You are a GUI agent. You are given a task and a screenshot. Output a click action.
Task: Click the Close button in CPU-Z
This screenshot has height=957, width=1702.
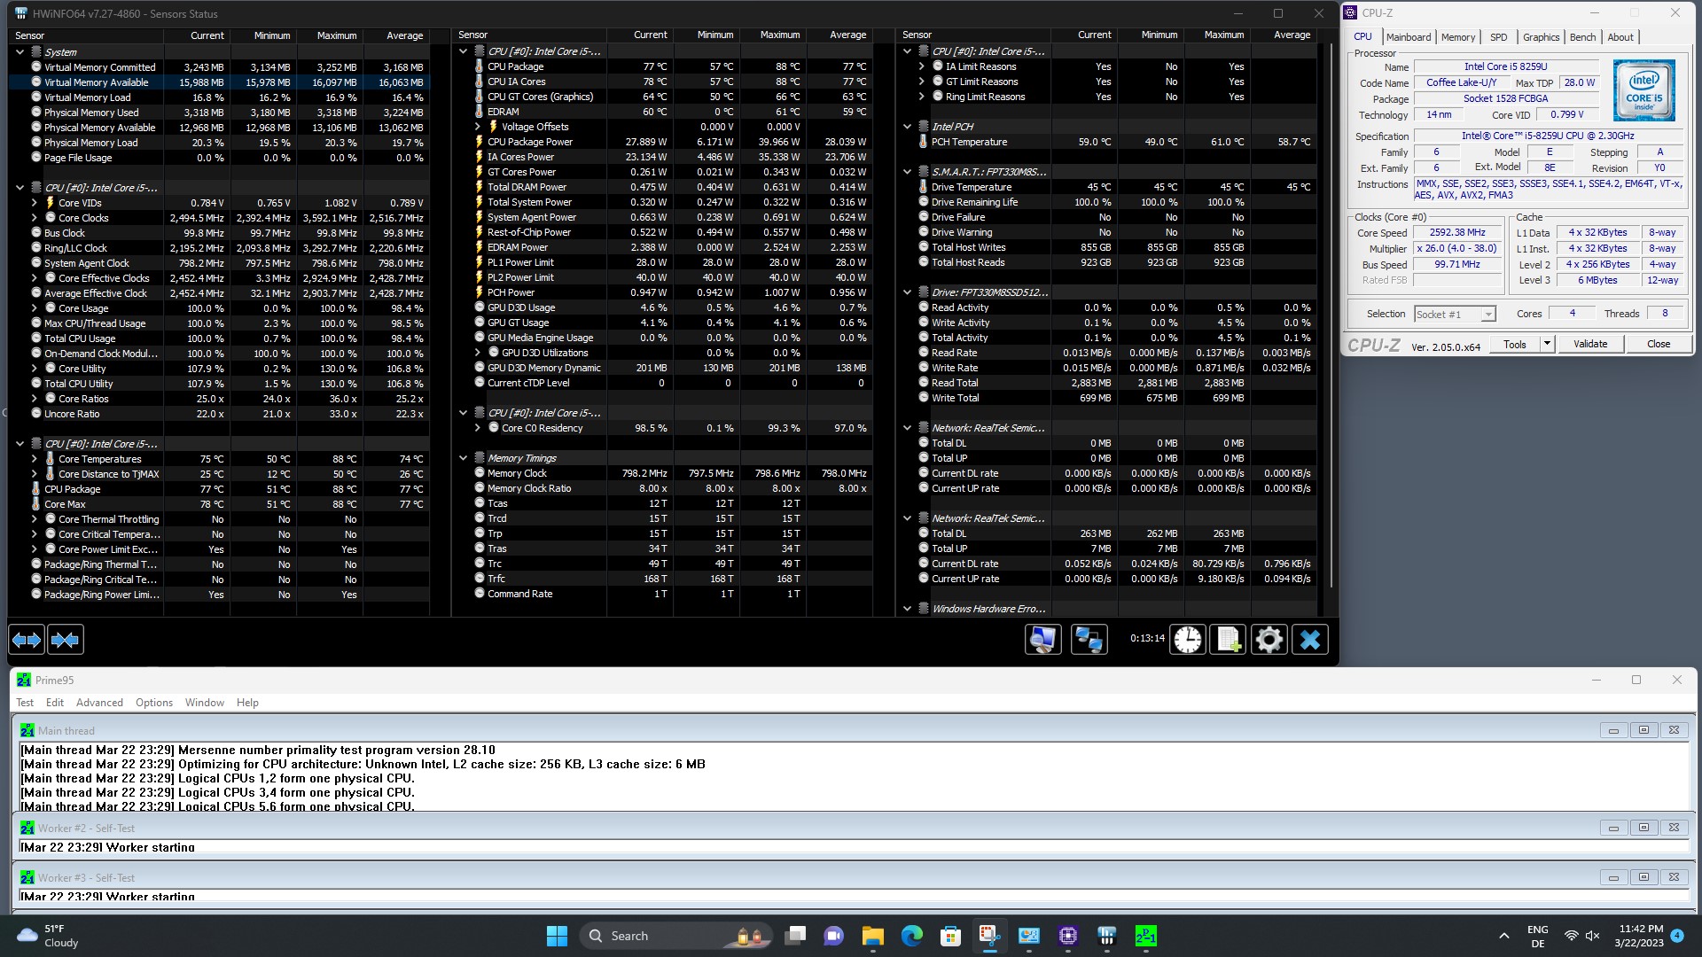click(1658, 344)
